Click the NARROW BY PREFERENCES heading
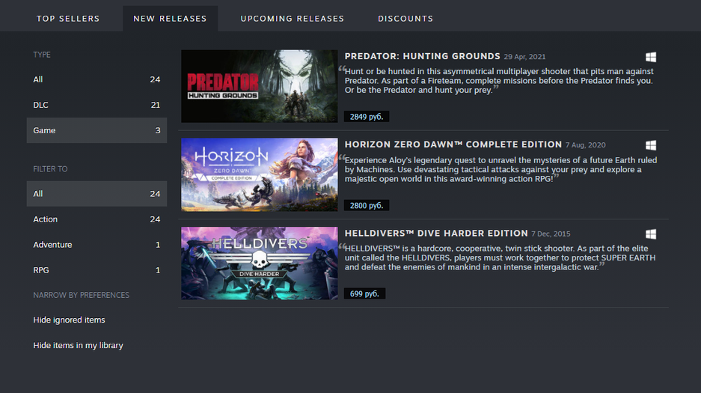Viewport: 701px width, 393px height. 81,295
